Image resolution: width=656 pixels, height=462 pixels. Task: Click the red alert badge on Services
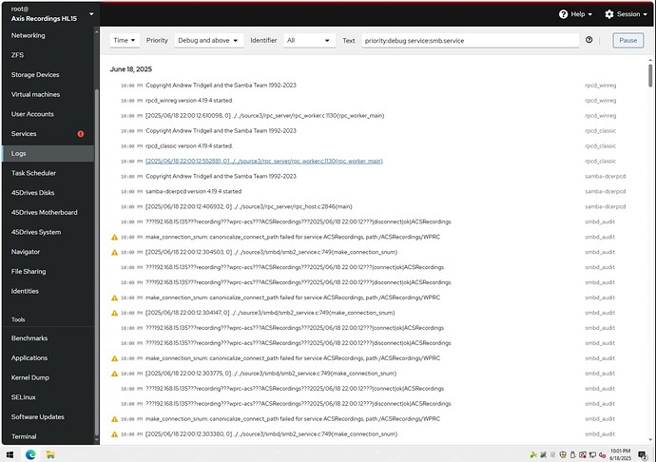pyautogui.click(x=80, y=134)
